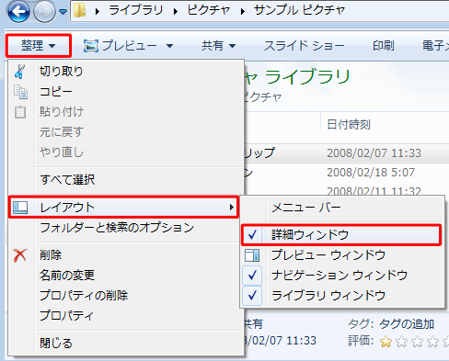This screenshot has width=449, height=361.
Task: Select the row dated 2008/02/18 5:07
Action: tap(347, 173)
